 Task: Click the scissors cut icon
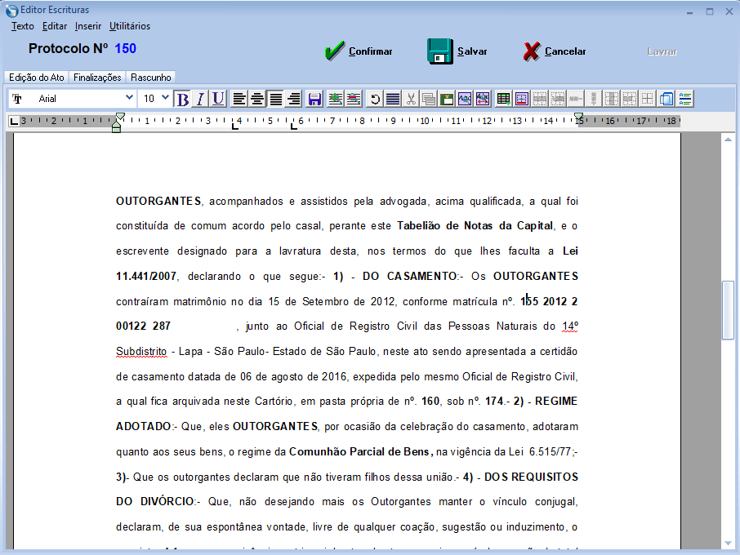(x=411, y=99)
